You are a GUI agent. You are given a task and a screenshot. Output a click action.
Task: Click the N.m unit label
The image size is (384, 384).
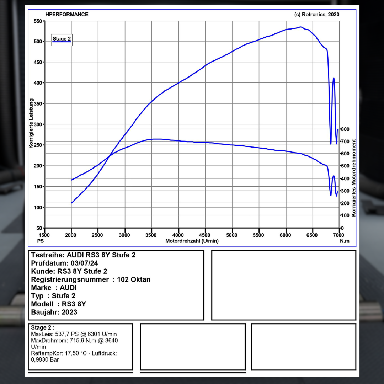(345, 241)
